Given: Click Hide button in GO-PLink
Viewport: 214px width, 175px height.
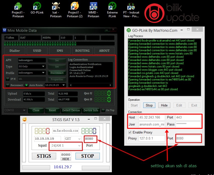Looking at the screenshot, I should (x=164, y=105).
